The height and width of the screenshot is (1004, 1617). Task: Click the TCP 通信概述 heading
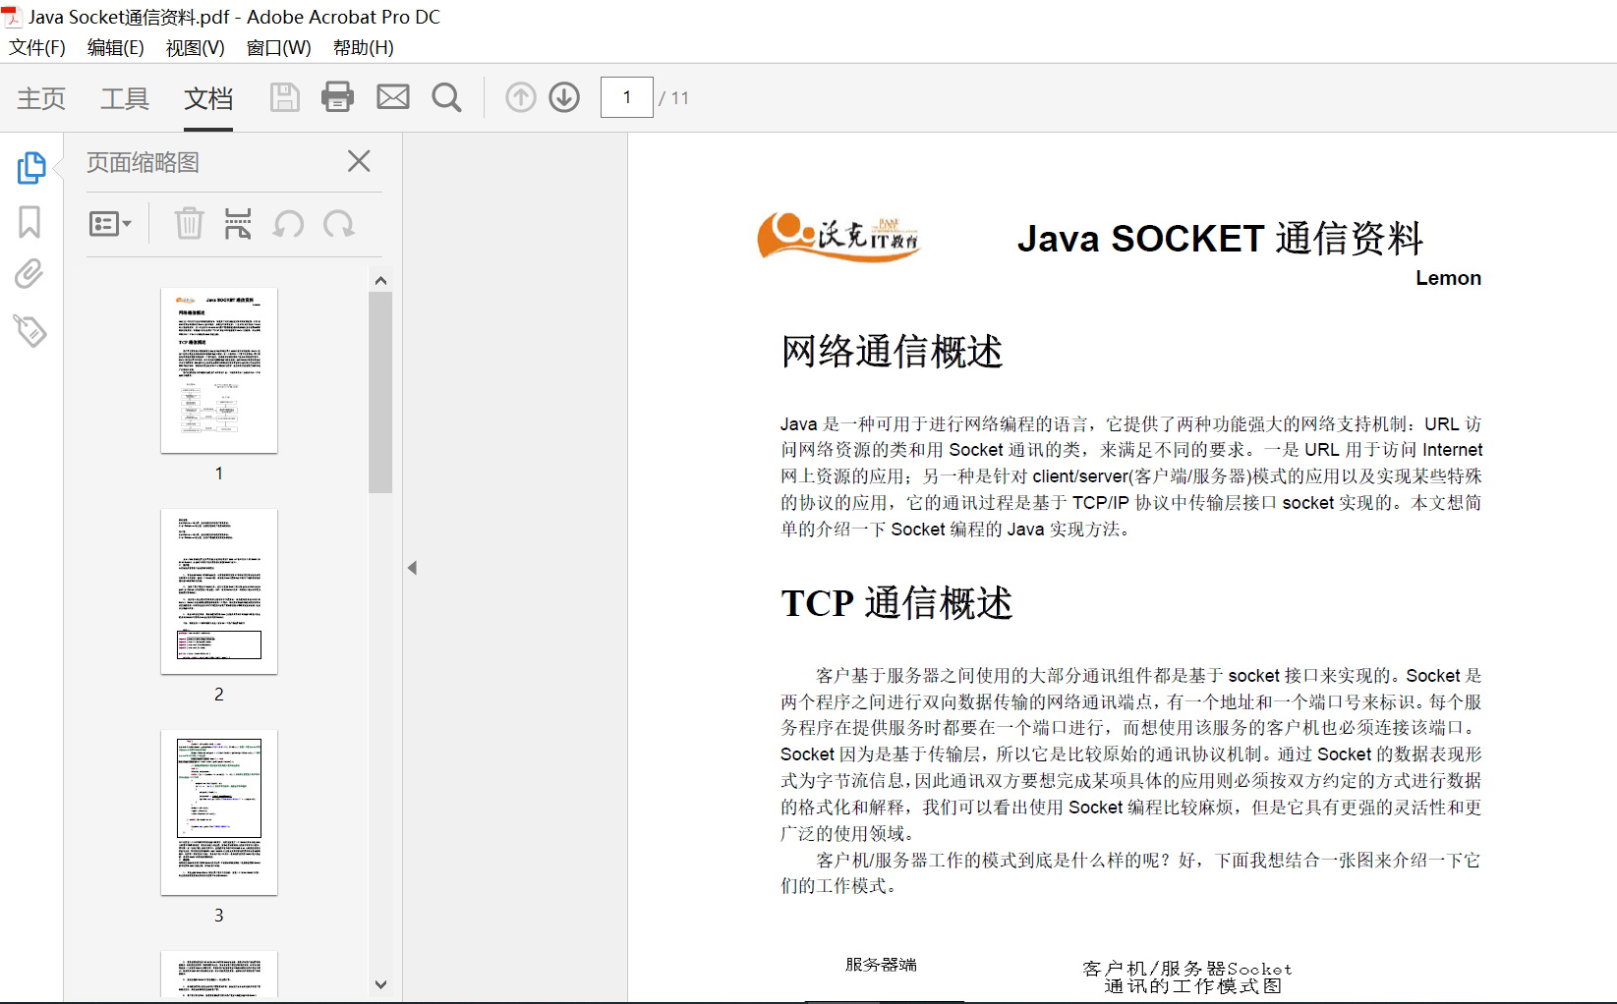896,603
